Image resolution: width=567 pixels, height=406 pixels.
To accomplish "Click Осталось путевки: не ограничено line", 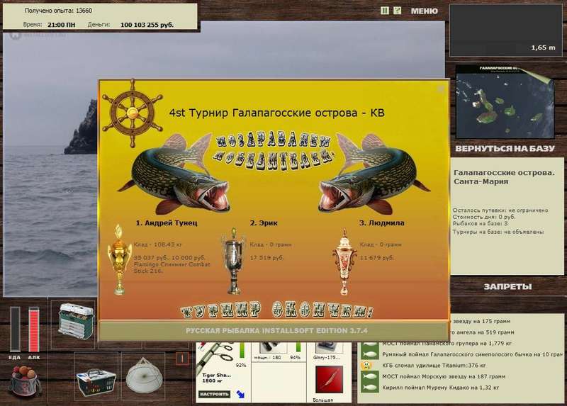I will coord(500,210).
